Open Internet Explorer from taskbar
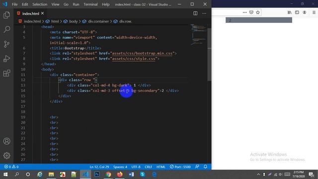Viewport: 318px width, 179px height. coord(40,175)
